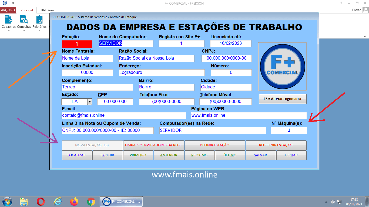Click the network tray icon
Screen dimensions: 369x207
(x=339, y=202)
